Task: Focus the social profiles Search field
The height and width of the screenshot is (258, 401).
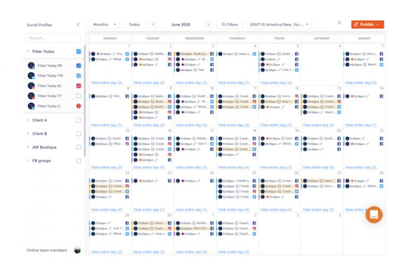Action: tap(53, 38)
